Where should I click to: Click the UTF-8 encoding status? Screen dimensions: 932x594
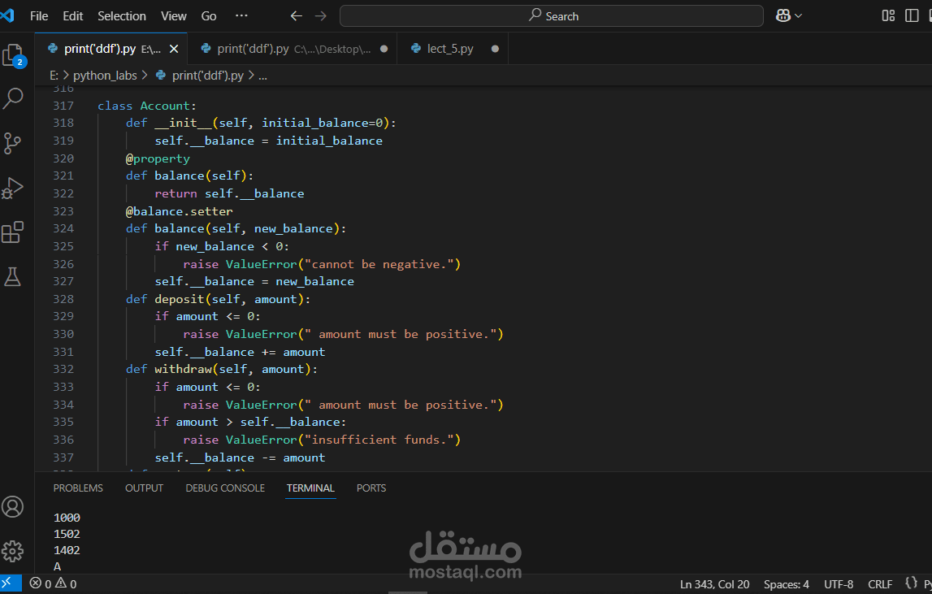click(838, 584)
